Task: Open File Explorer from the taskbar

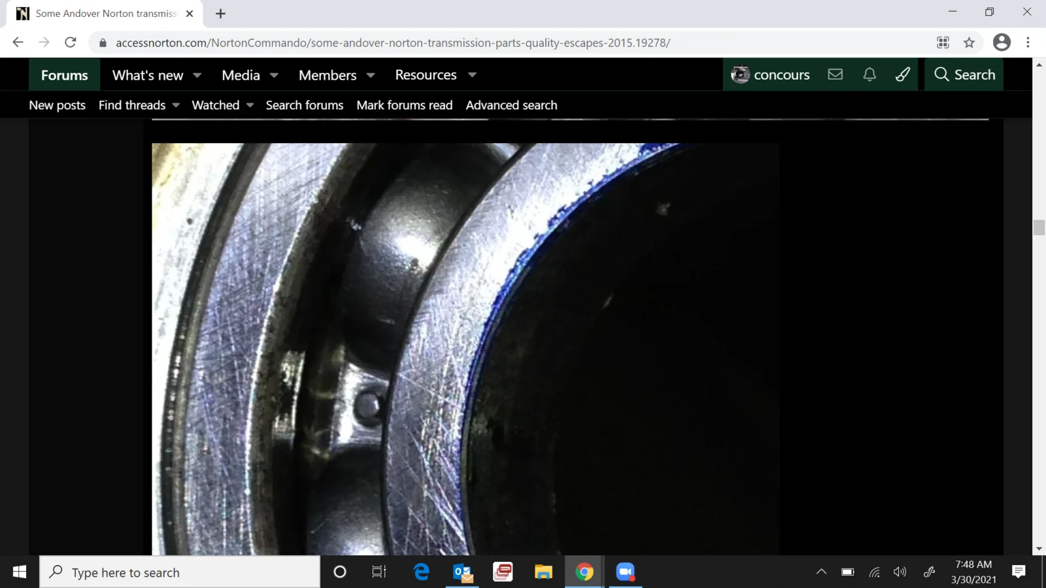Action: (543, 572)
